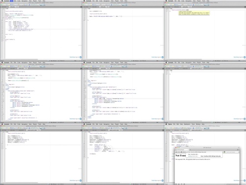The height and width of the screenshot is (185, 246).
Task: Click the last teal icon group in Komodo's toolbar
Action: 43,5
